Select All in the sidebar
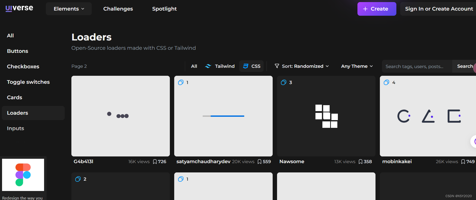This screenshot has height=200, width=476. (x=10, y=36)
